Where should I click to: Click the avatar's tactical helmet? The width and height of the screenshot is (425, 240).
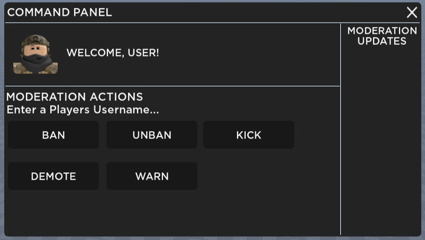[x=36, y=40]
